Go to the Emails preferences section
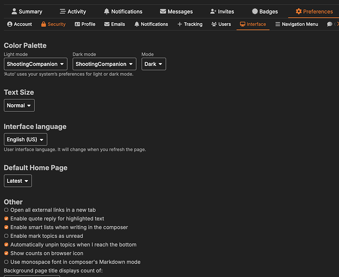The height and width of the screenshot is (277, 339). coord(114,24)
